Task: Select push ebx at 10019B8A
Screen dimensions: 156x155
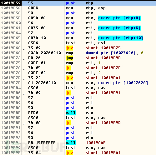Action: [79, 108]
